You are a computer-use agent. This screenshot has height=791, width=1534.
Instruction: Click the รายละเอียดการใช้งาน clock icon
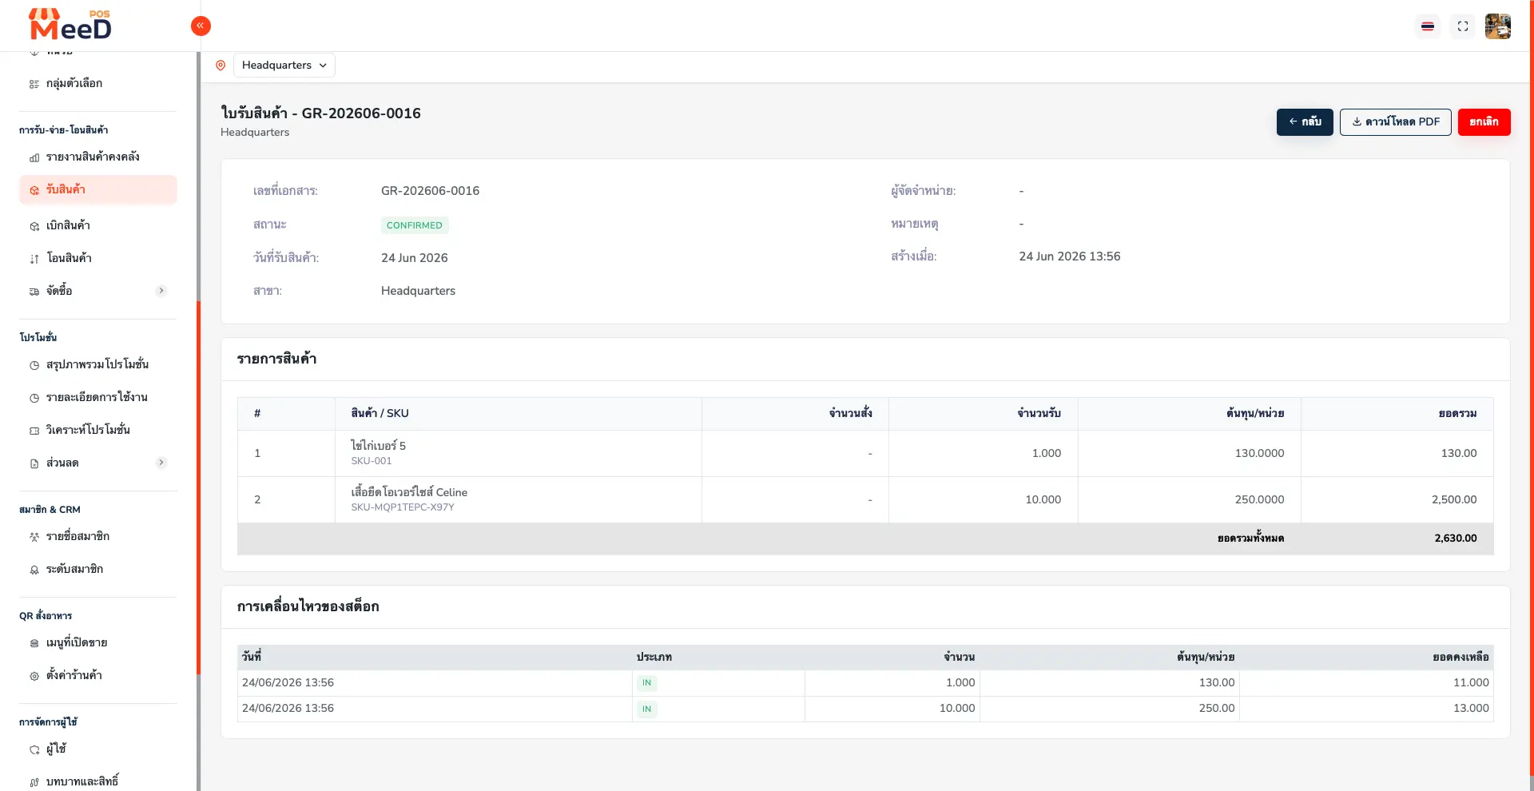click(x=34, y=398)
